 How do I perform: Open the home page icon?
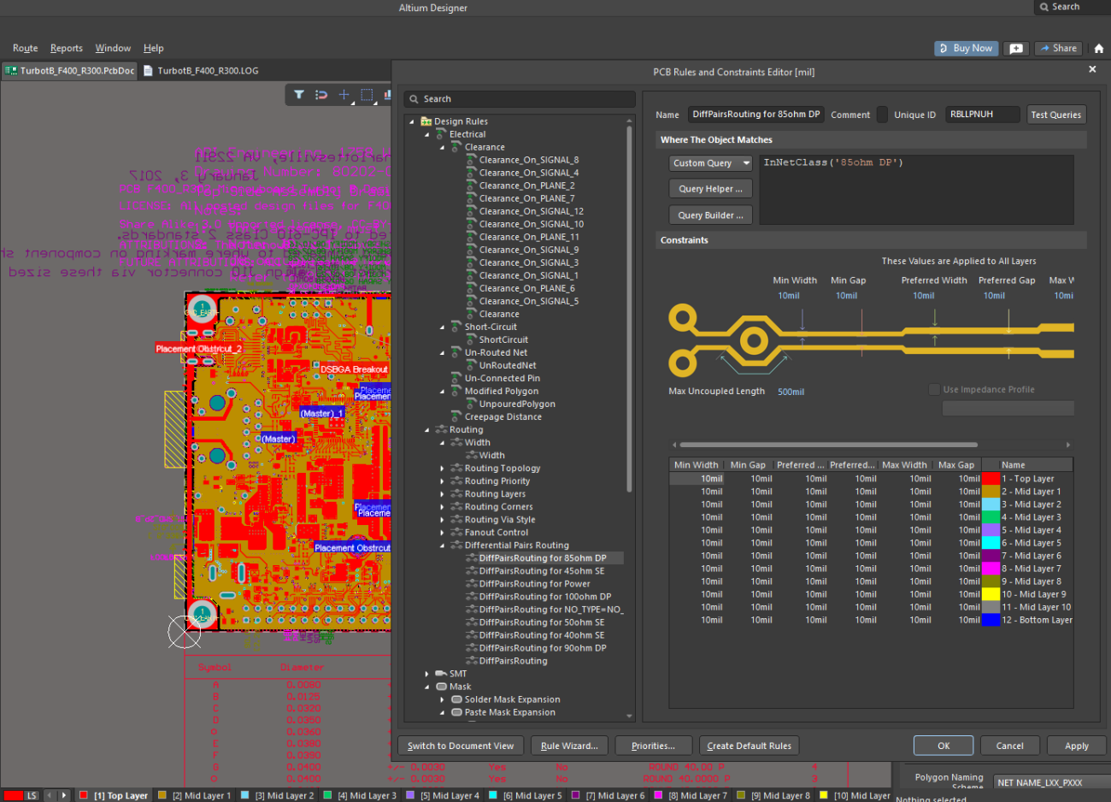(1099, 49)
